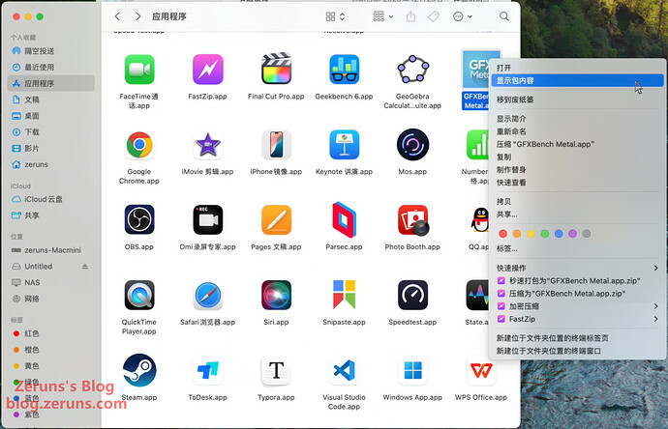Select the Parsec app icon
This screenshot has width=668, height=429.
[344, 219]
